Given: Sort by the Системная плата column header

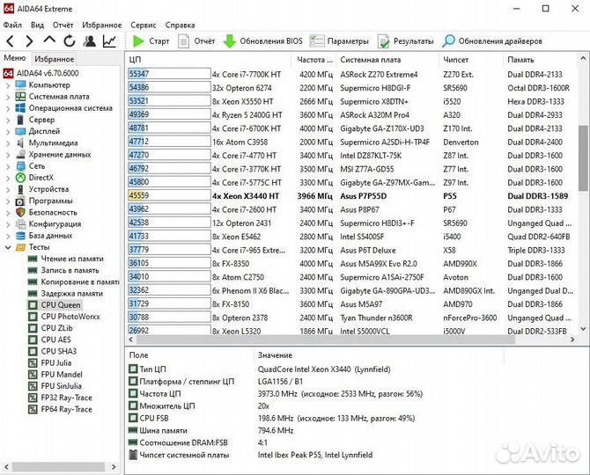Looking at the screenshot, I should click(x=387, y=60).
